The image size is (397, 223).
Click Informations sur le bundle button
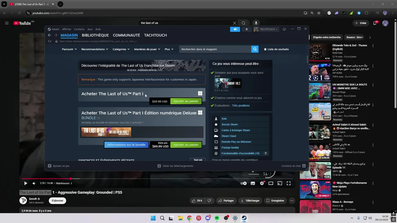click(126, 145)
